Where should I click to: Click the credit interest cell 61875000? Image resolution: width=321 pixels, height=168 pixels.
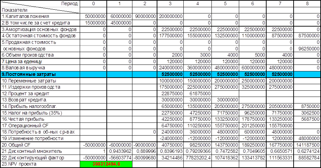tap(198, 93)
